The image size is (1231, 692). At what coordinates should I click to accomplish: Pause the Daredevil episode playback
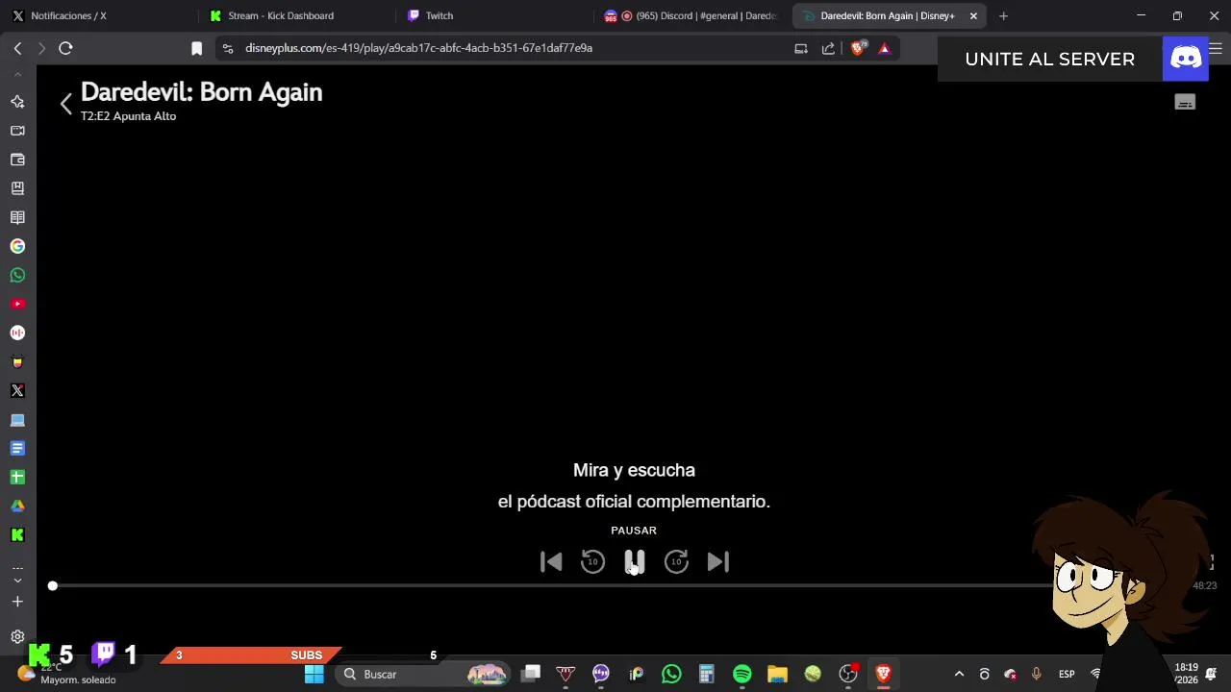[x=634, y=561]
